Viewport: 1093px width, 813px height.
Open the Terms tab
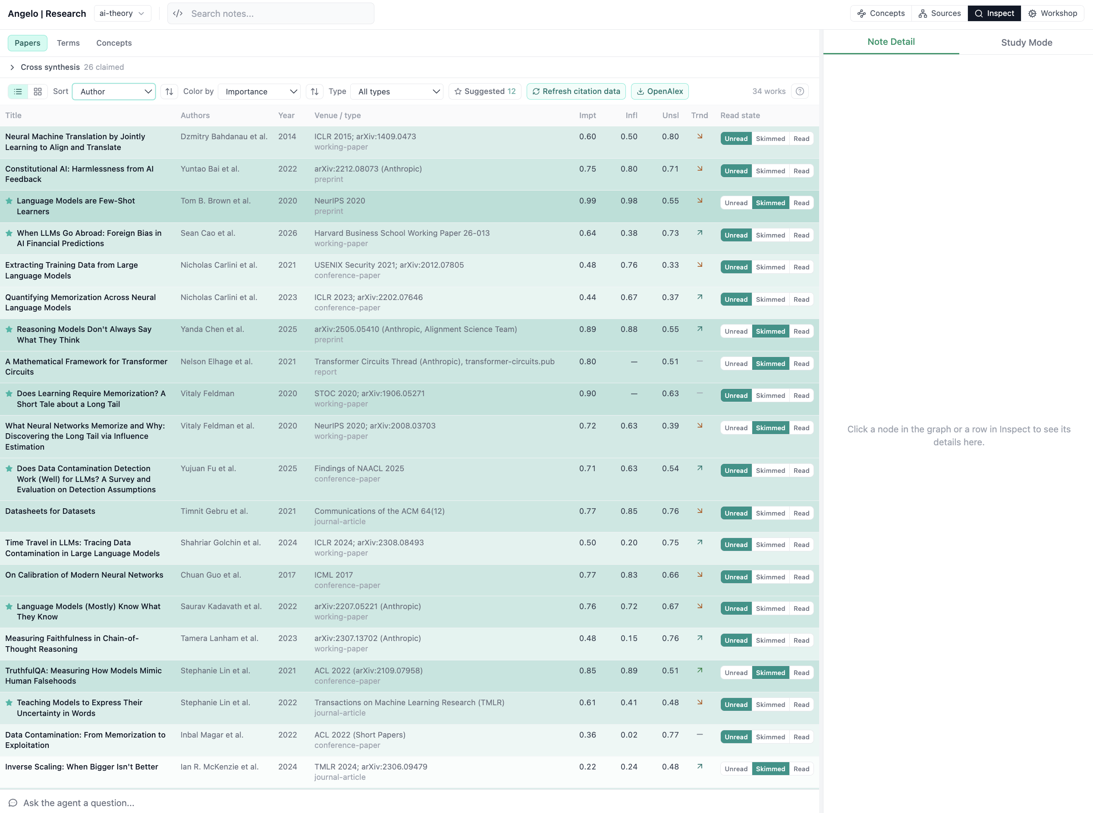[68, 43]
